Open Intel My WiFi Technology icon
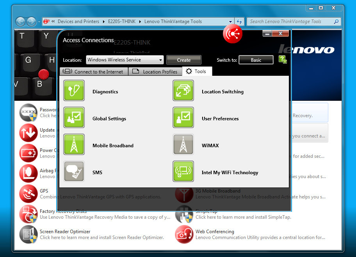The height and width of the screenshot is (257, 356). click(x=183, y=171)
